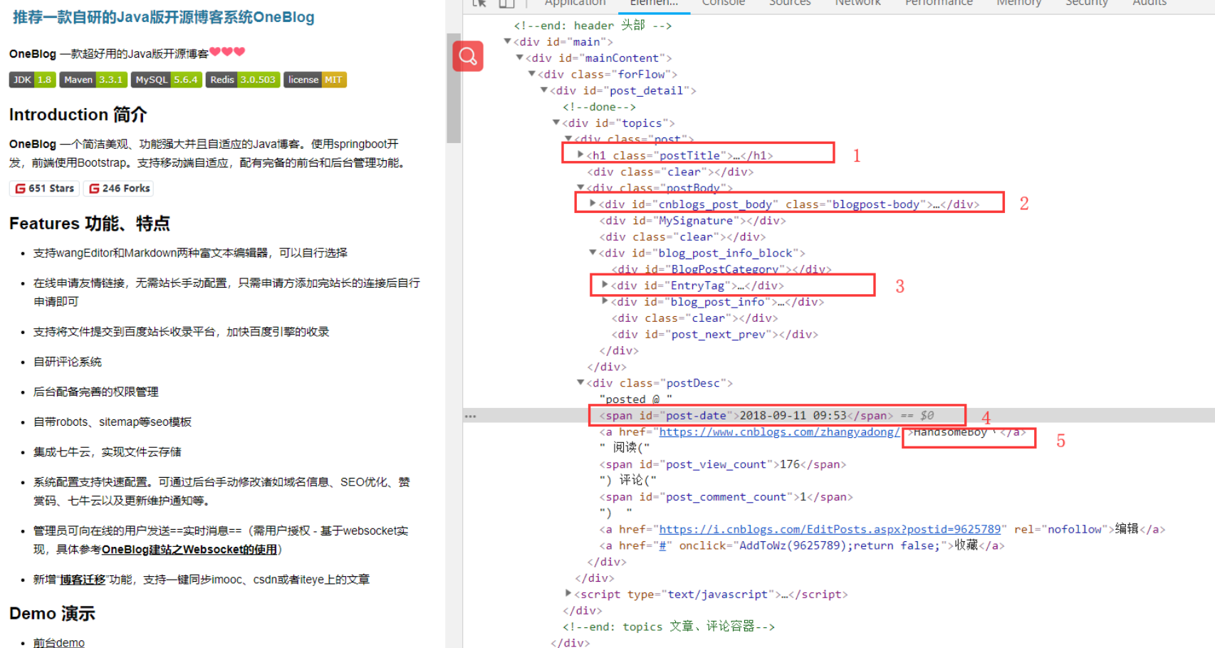The height and width of the screenshot is (648, 1215).
Task: Click the license MIT badge
Action: click(315, 80)
